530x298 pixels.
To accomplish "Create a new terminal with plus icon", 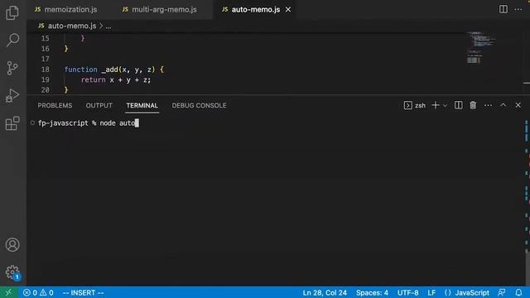I will (436, 105).
